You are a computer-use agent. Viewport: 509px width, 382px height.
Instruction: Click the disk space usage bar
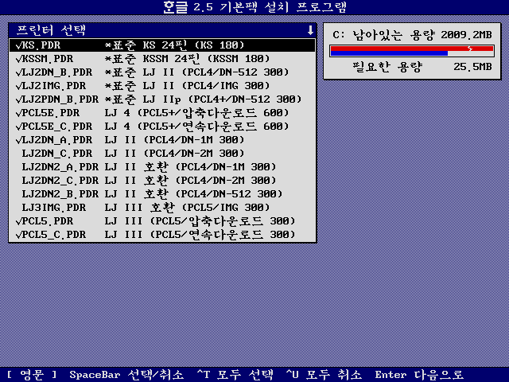tap(412, 51)
